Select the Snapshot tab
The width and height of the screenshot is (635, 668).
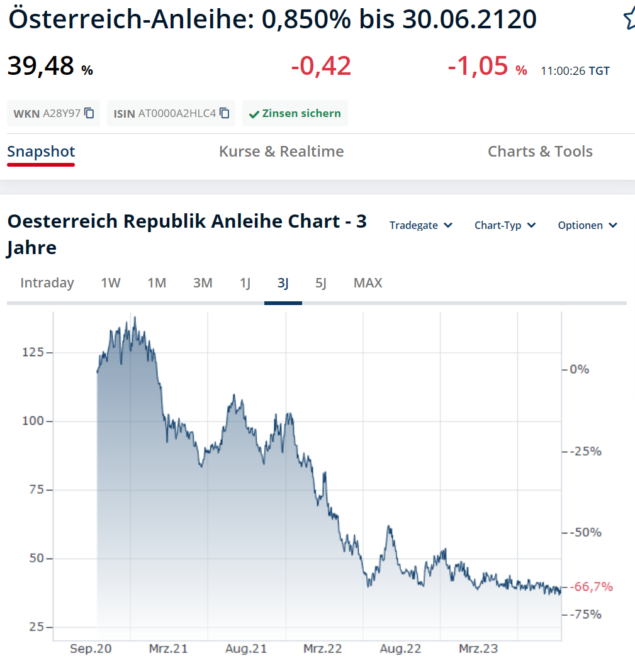pyautogui.click(x=41, y=152)
